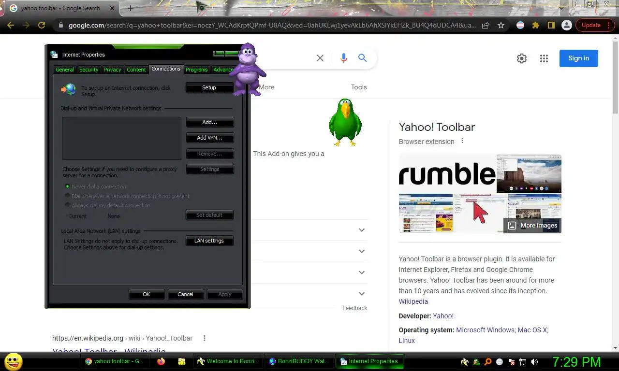Open more options for Wikipedia result
The image size is (619, 371).
(205, 338)
